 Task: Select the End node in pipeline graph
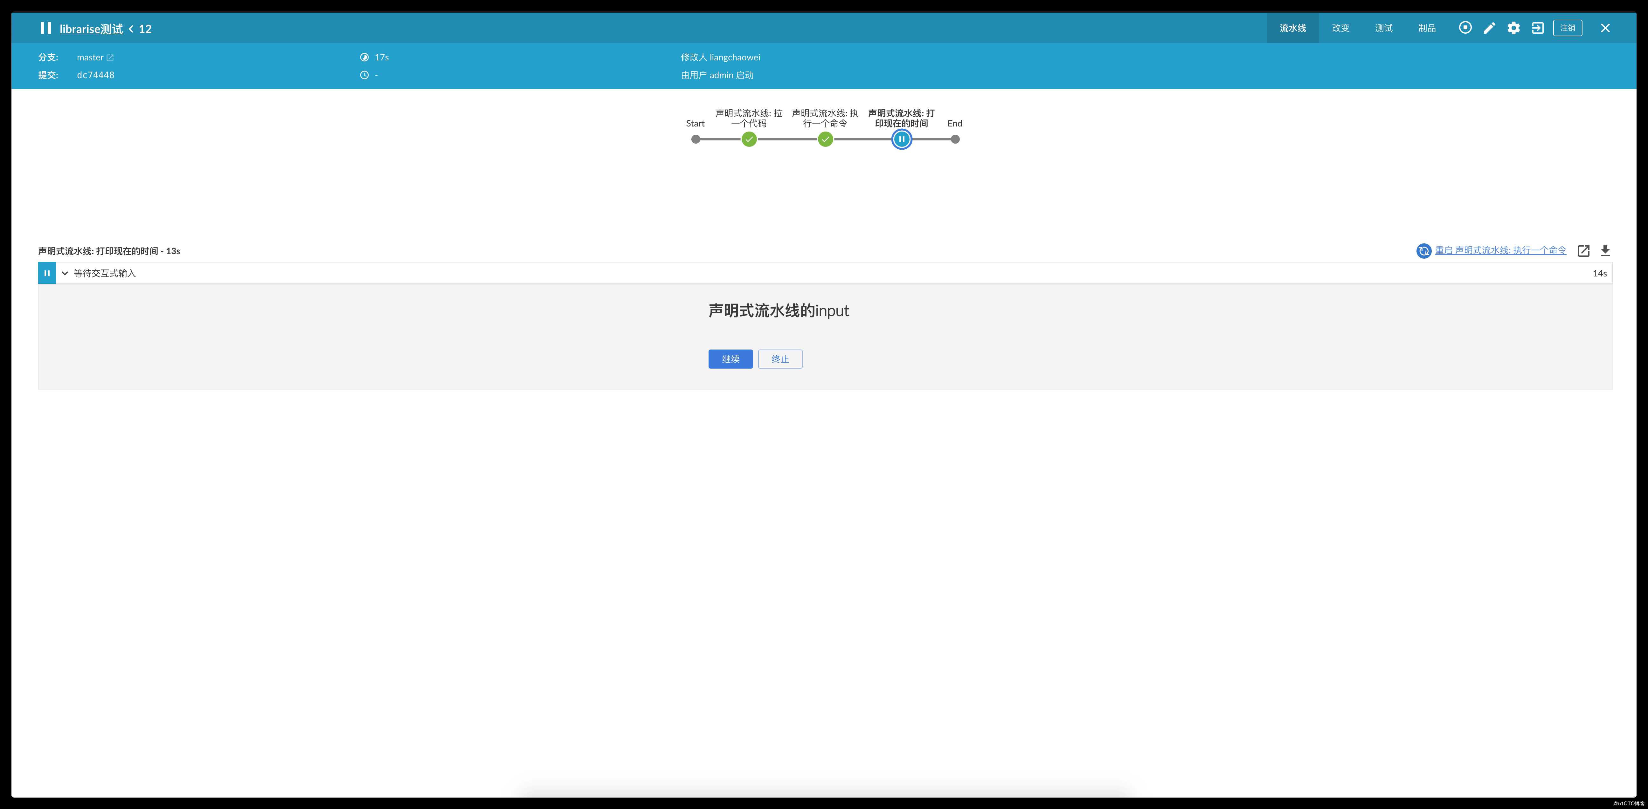point(955,139)
